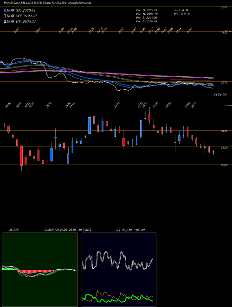Image resolution: width=232 pixels, height=307 pixels.
Task: Click the 3454.55 value label
Action: 220,94
